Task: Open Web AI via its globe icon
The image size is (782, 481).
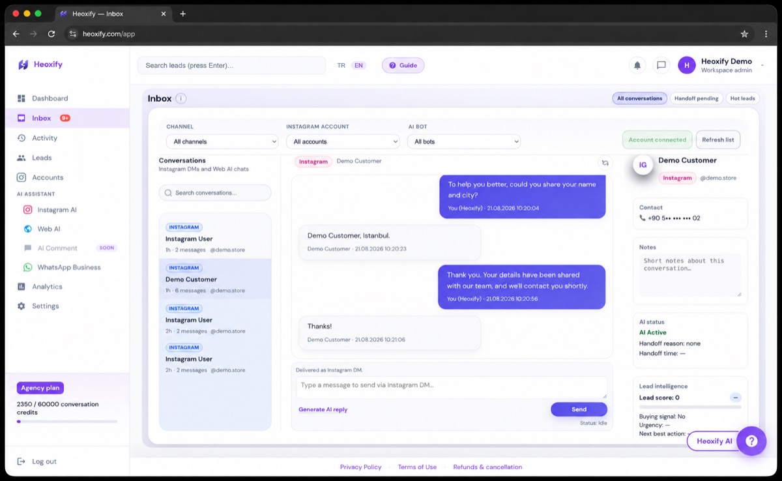Action: pos(28,229)
